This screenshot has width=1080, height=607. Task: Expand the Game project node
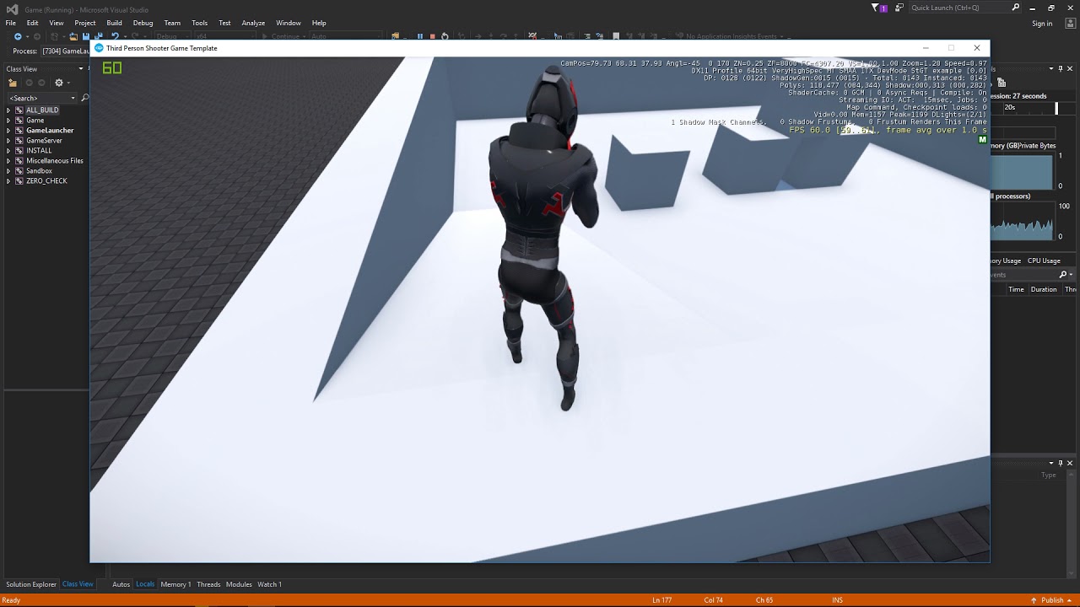(x=8, y=121)
